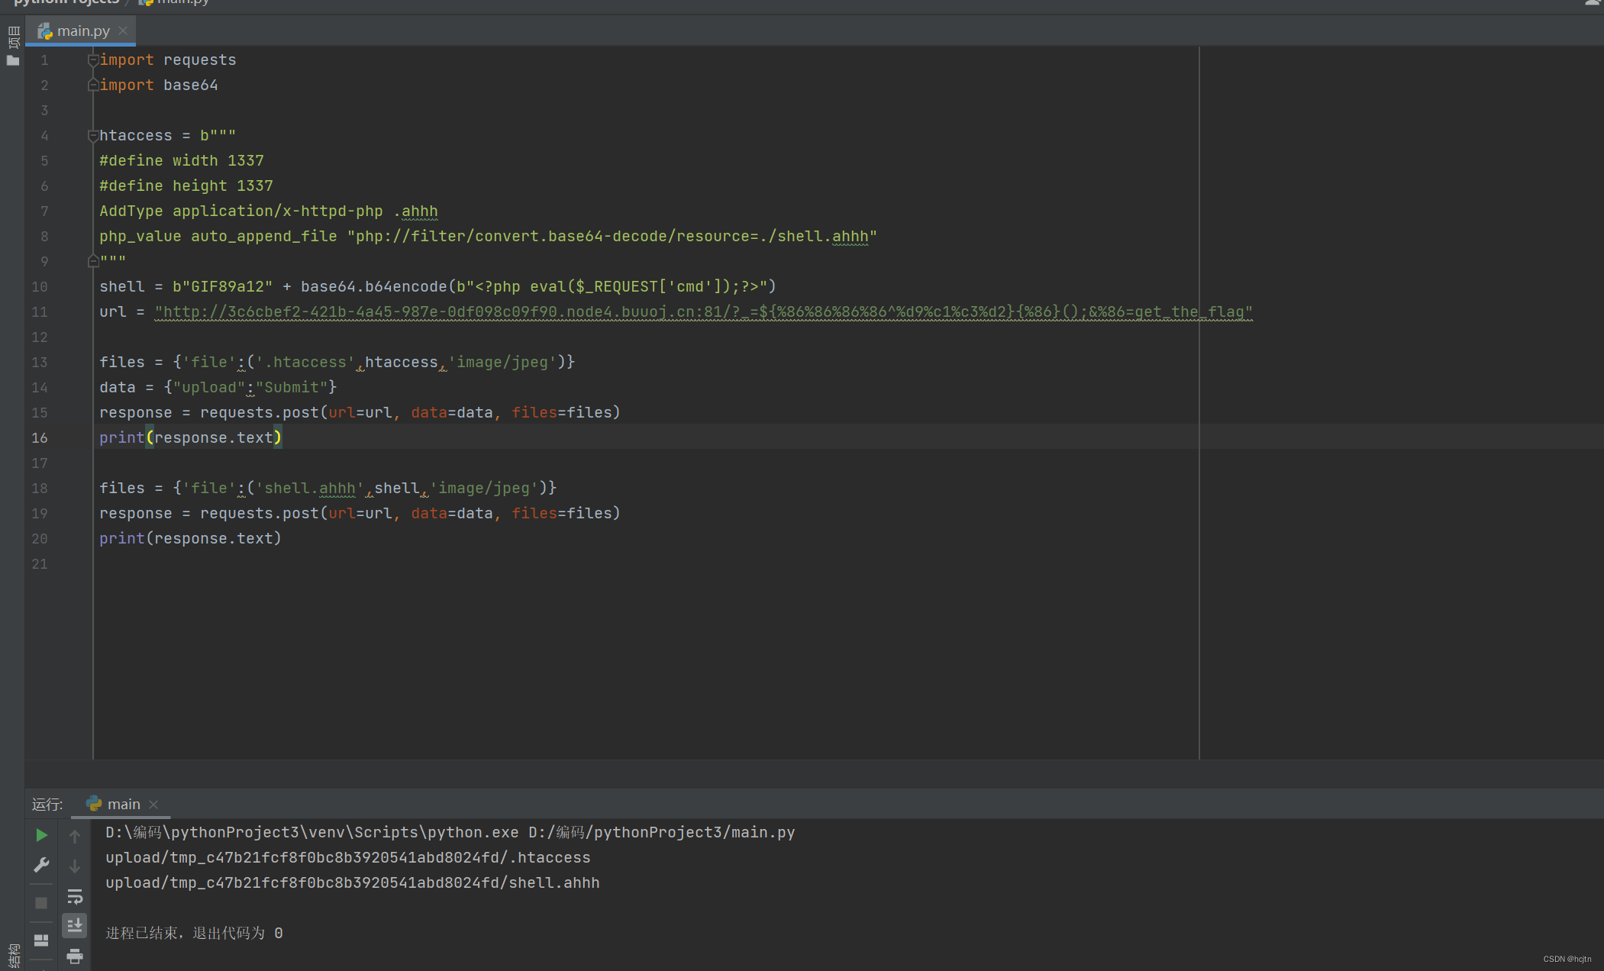Screen dimensions: 1604x971
Task: Click the buuoj URL string on line 11
Action: point(702,311)
